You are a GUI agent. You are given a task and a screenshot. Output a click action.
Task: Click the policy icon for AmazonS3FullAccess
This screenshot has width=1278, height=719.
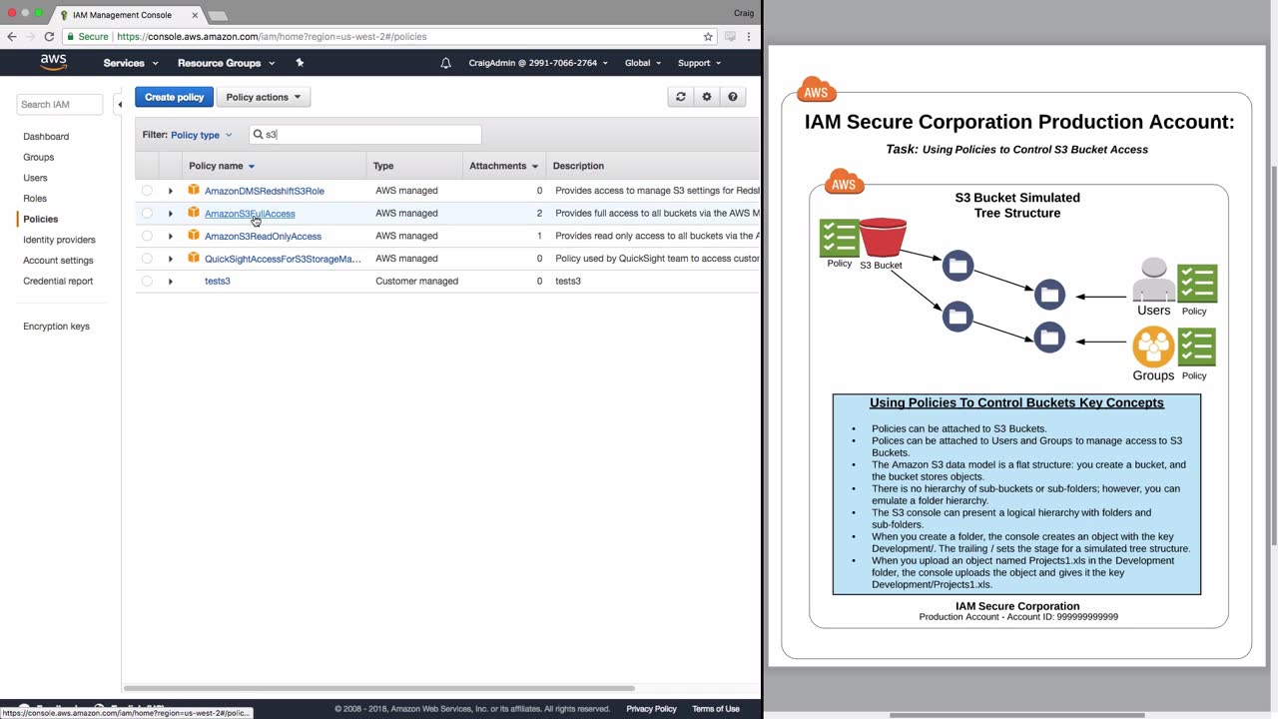[194, 213]
